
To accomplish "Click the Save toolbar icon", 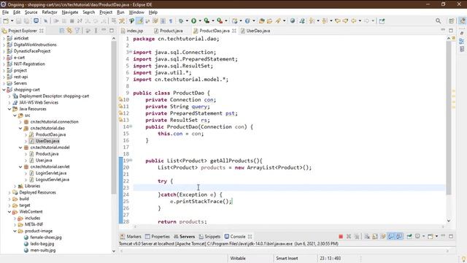I will point(18,21).
